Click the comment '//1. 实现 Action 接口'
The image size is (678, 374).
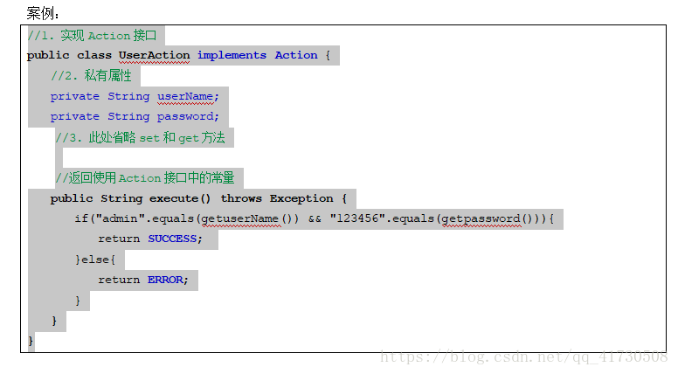click(92, 36)
